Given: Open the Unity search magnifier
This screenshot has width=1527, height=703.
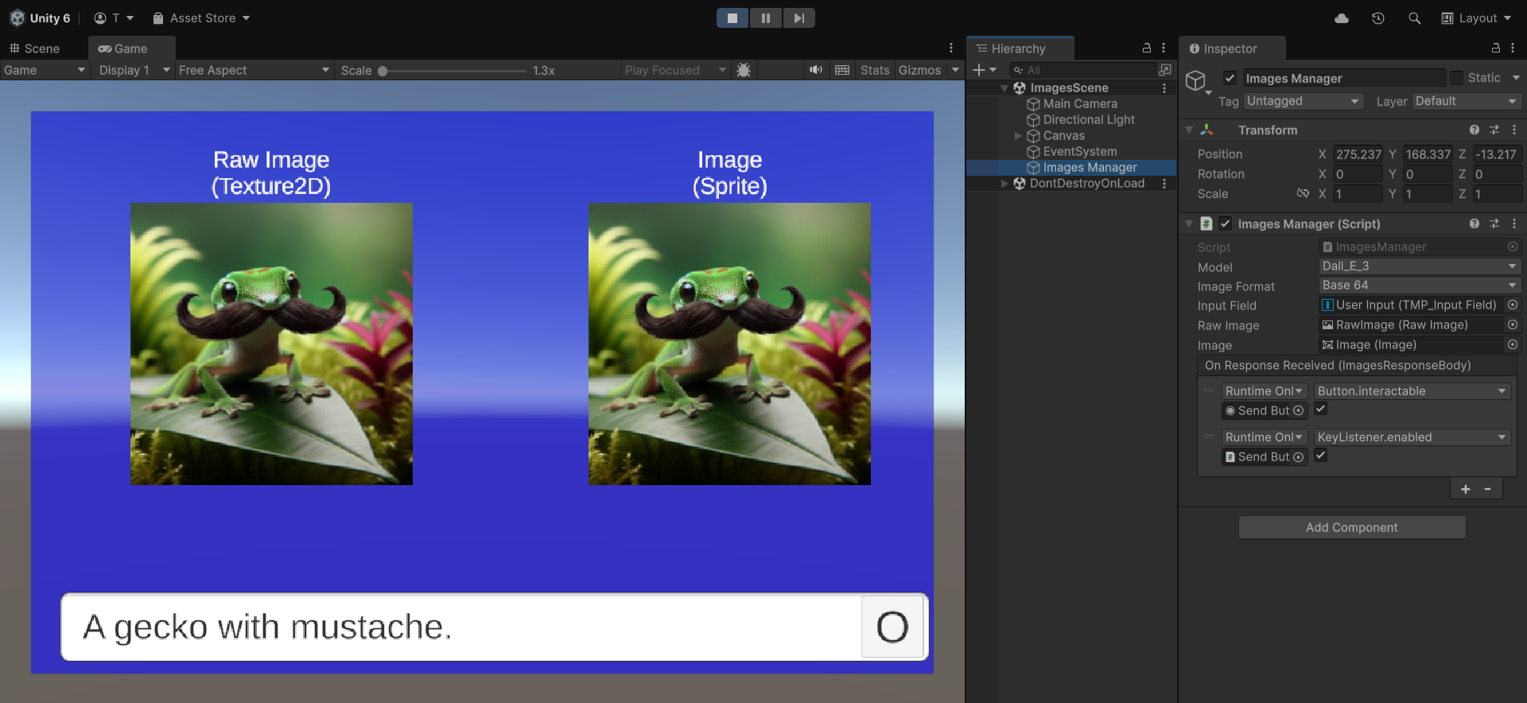Looking at the screenshot, I should coord(1414,18).
